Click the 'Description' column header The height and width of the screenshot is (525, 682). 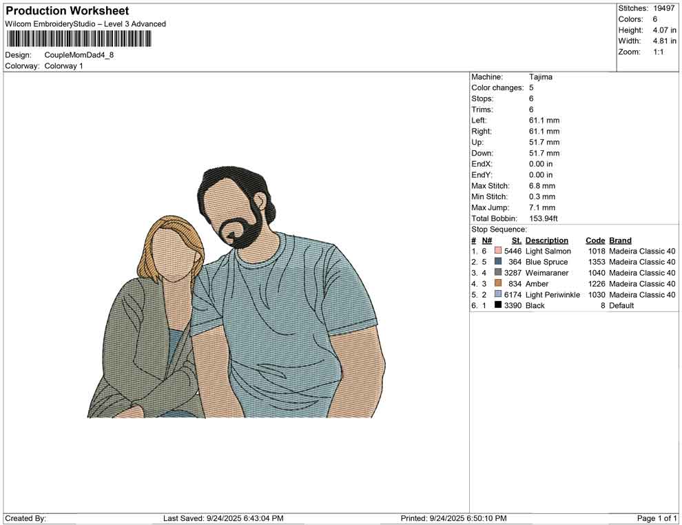point(547,240)
